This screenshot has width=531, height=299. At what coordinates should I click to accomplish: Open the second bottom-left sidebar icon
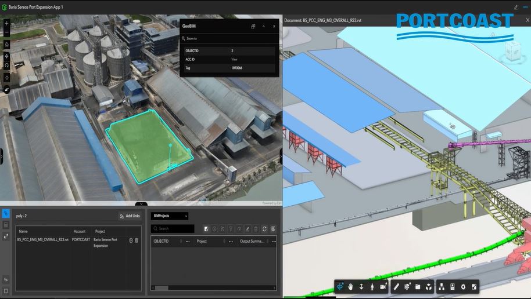pos(6,225)
